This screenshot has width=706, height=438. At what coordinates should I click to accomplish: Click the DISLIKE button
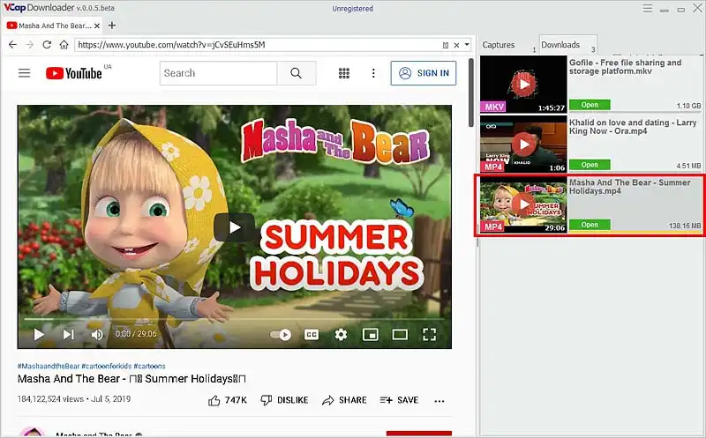click(x=284, y=400)
